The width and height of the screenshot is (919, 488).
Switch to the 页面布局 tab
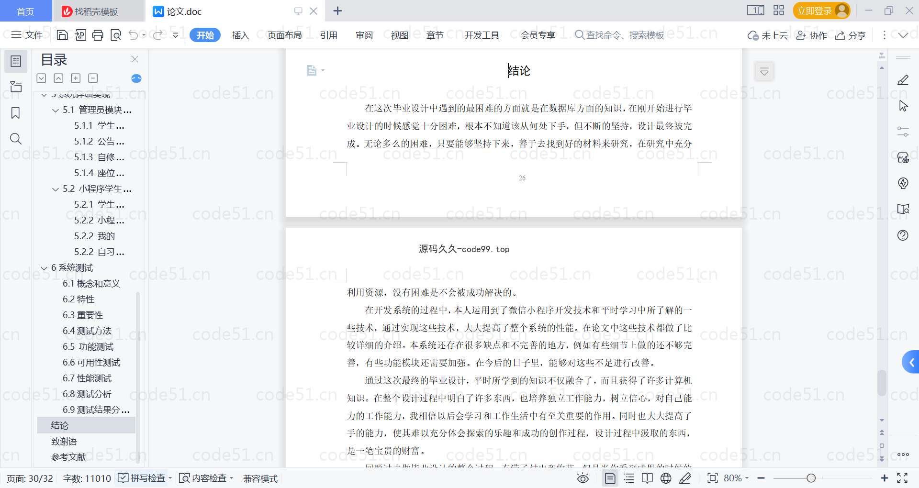pos(285,35)
